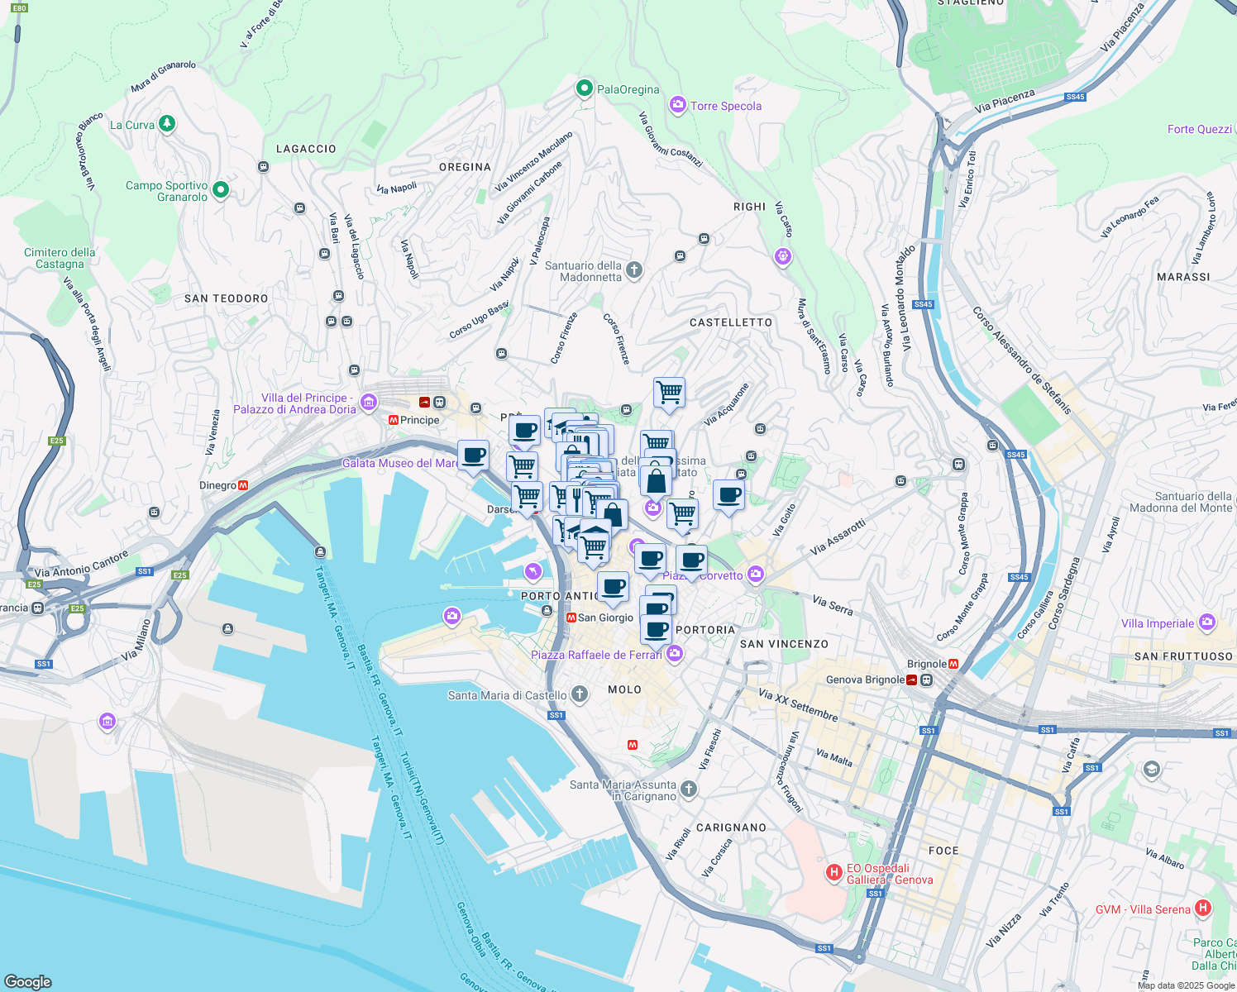Click the Via Piacenza label near SS45
The image size is (1237, 992).
coord(1005,102)
